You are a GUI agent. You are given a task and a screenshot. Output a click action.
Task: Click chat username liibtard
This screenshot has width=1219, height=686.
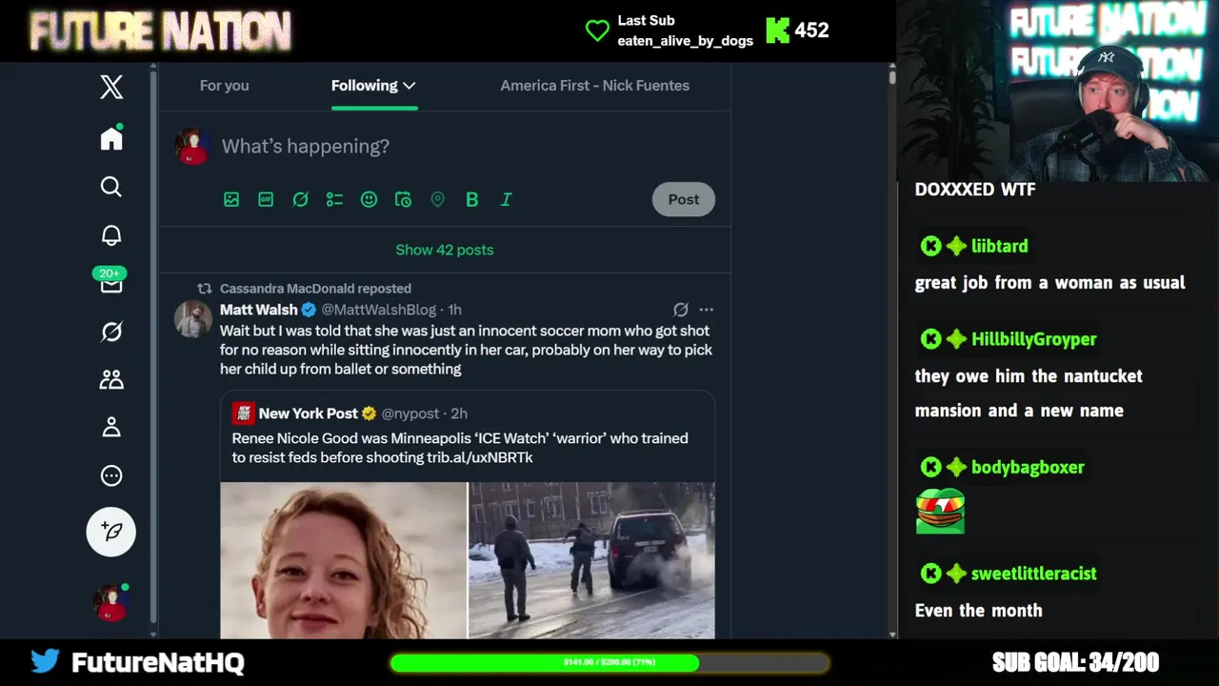(999, 246)
